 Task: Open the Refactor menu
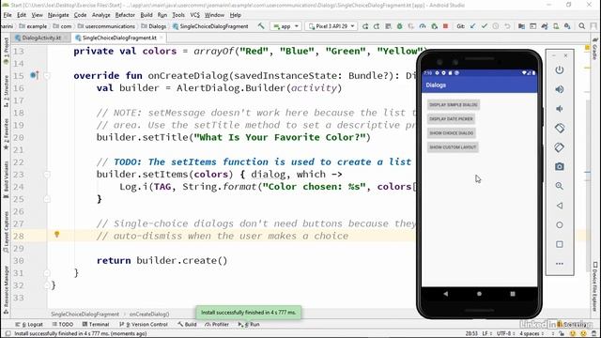pyautogui.click(x=125, y=15)
